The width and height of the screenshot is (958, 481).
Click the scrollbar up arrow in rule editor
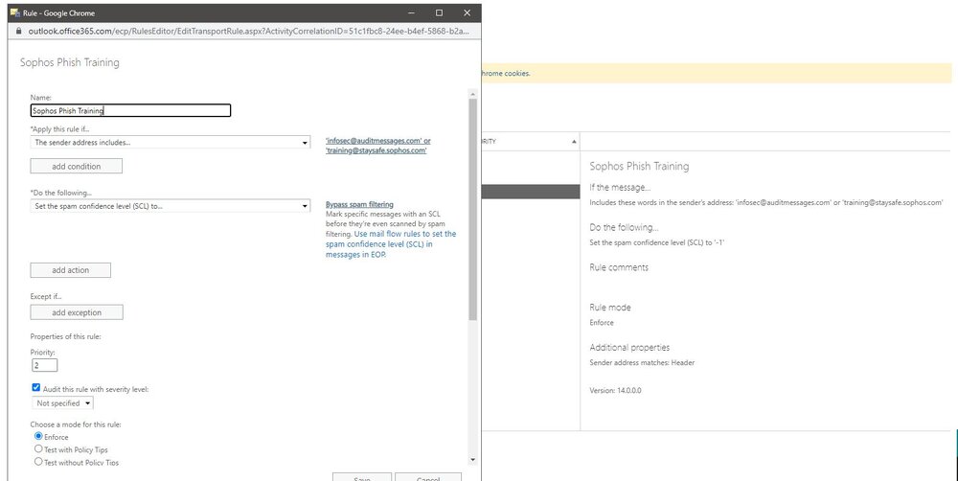click(472, 94)
